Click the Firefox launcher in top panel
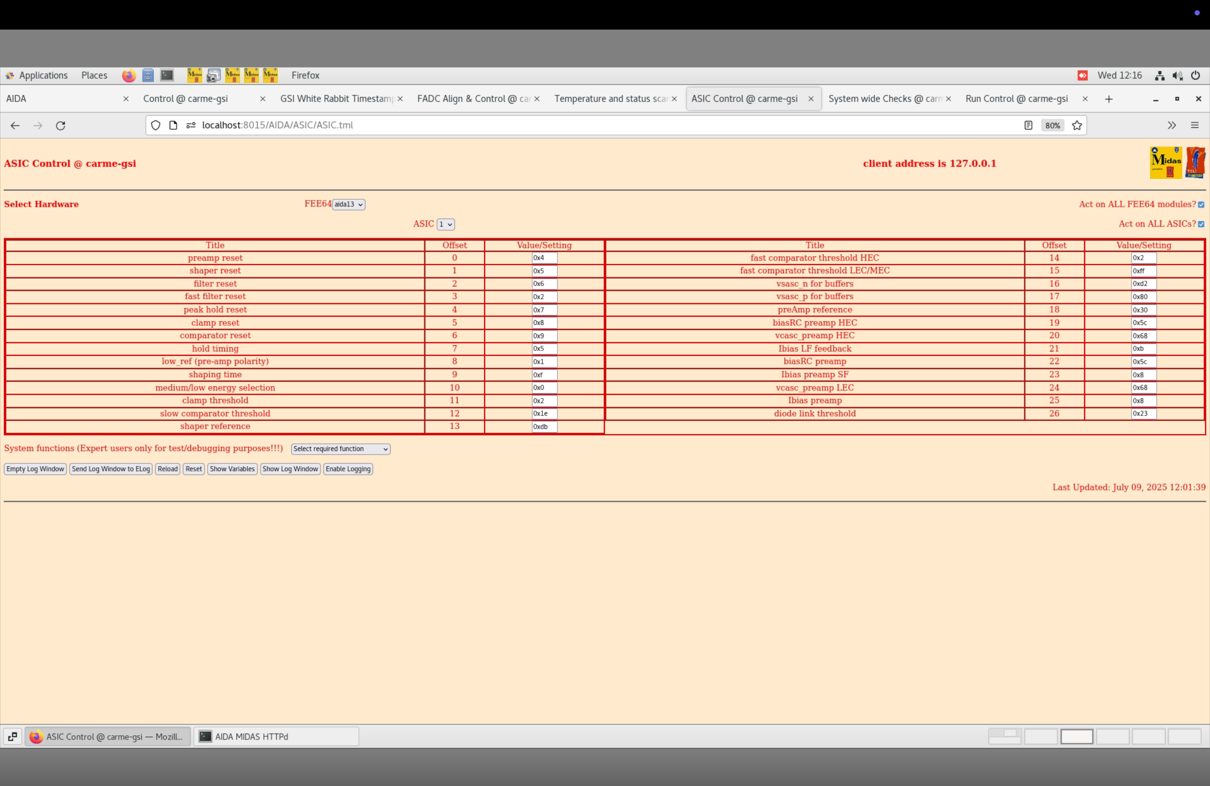The image size is (1210, 786). (128, 76)
